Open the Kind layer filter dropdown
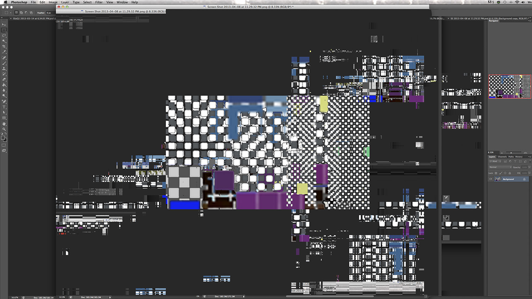Viewport: 532px width, 299px height. tap(496, 161)
